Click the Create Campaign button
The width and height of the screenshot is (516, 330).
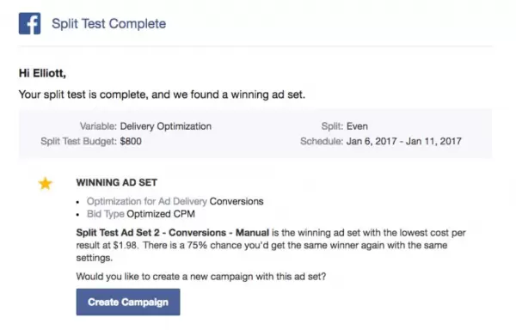pos(128,302)
